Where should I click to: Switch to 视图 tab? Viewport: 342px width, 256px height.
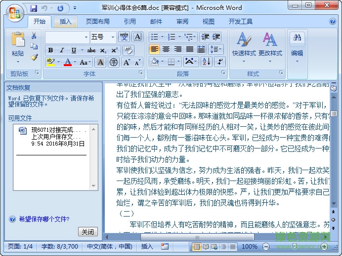[x=209, y=22]
